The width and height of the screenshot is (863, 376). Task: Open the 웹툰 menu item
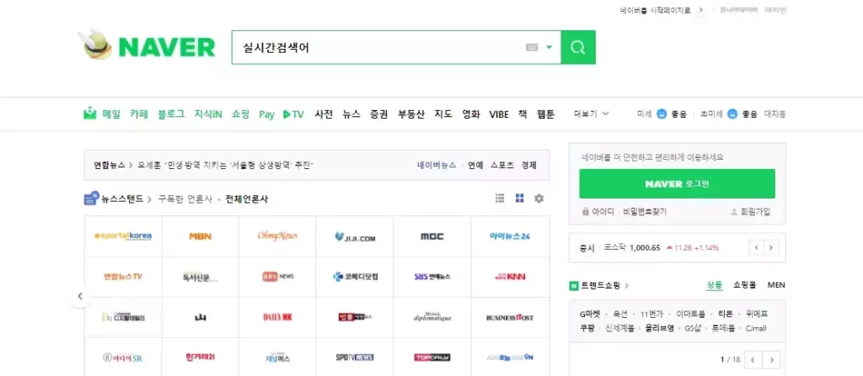(x=546, y=114)
